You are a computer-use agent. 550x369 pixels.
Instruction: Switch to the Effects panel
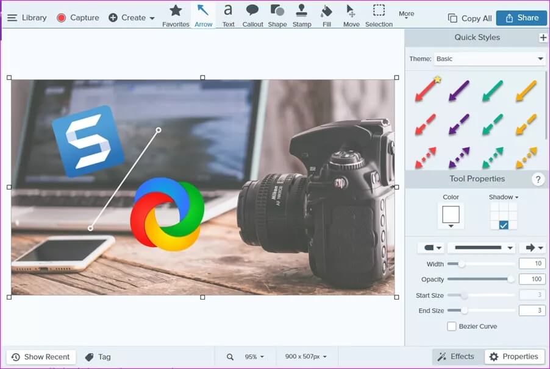click(456, 357)
